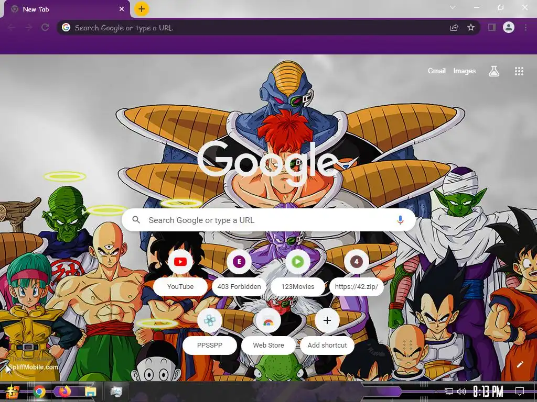
Task: Open the YouTube shortcut icon
Action: [180, 262]
